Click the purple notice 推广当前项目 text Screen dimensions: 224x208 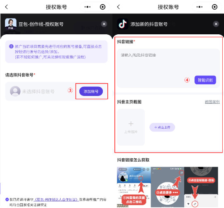pyautogui.click(x=58, y=52)
